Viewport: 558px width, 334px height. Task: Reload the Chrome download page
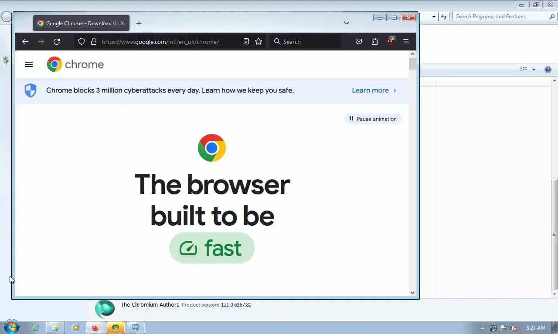[57, 42]
